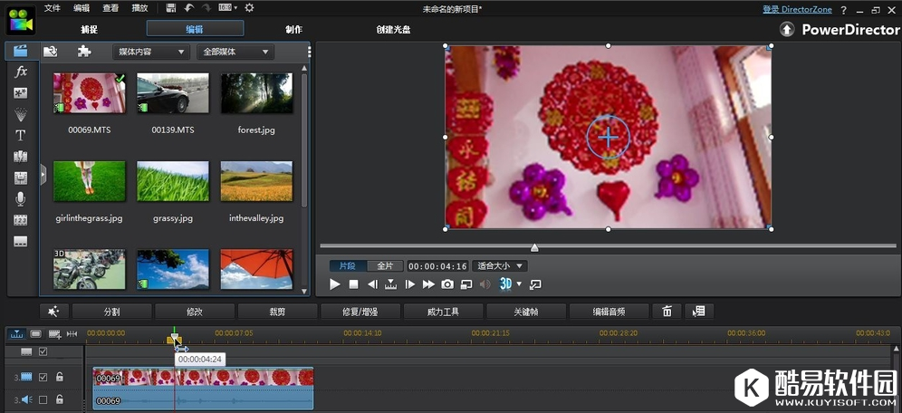
Task: Click the 关键帧 keyframe button
Action: (527, 312)
